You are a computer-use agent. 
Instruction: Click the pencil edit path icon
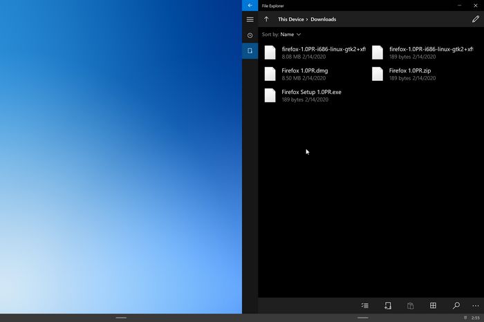pos(475,19)
